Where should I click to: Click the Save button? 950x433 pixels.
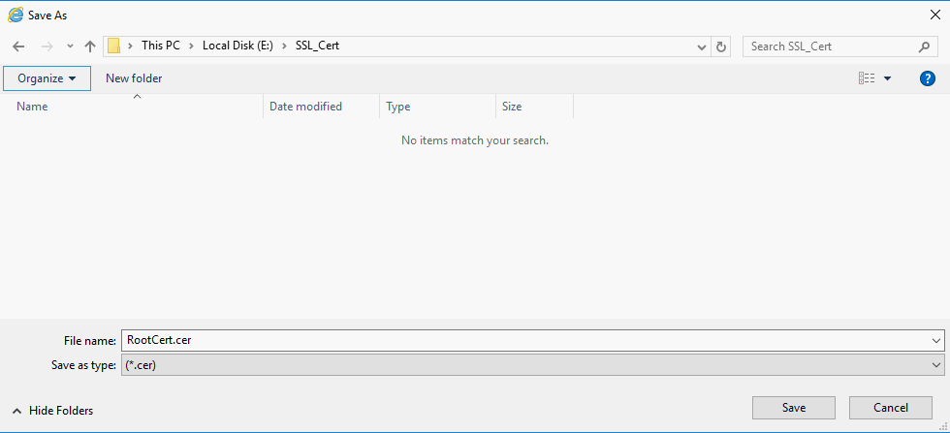coord(794,408)
